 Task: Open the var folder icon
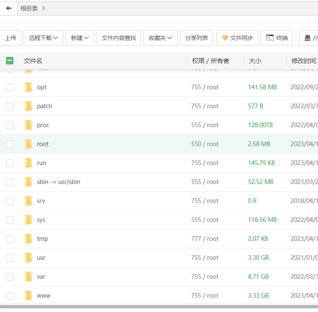click(29, 277)
